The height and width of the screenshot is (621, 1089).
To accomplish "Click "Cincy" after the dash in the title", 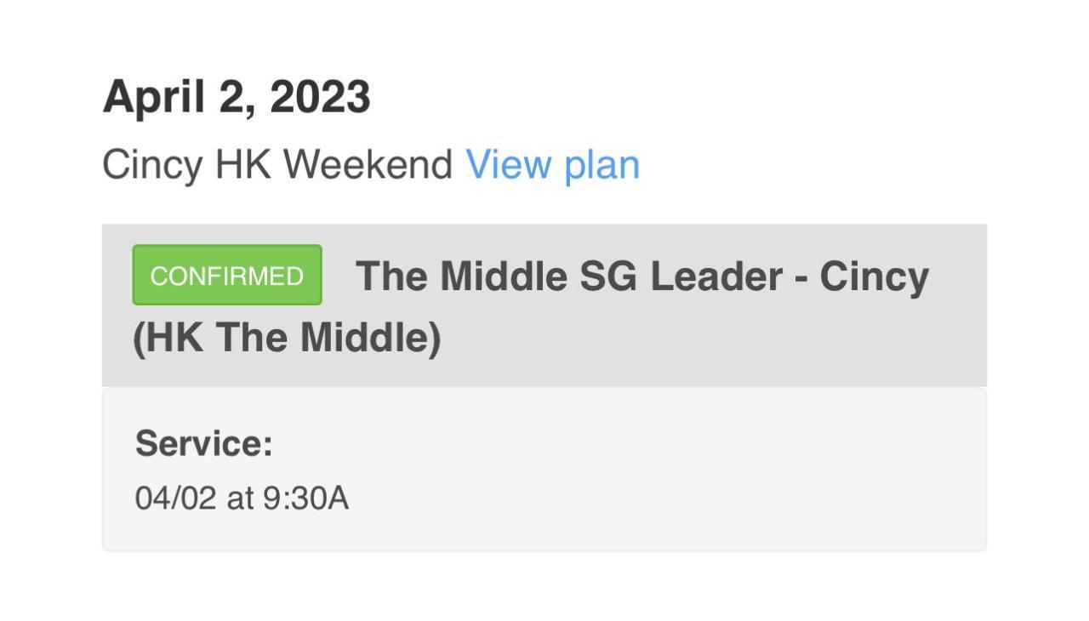I will coord(875,276).
